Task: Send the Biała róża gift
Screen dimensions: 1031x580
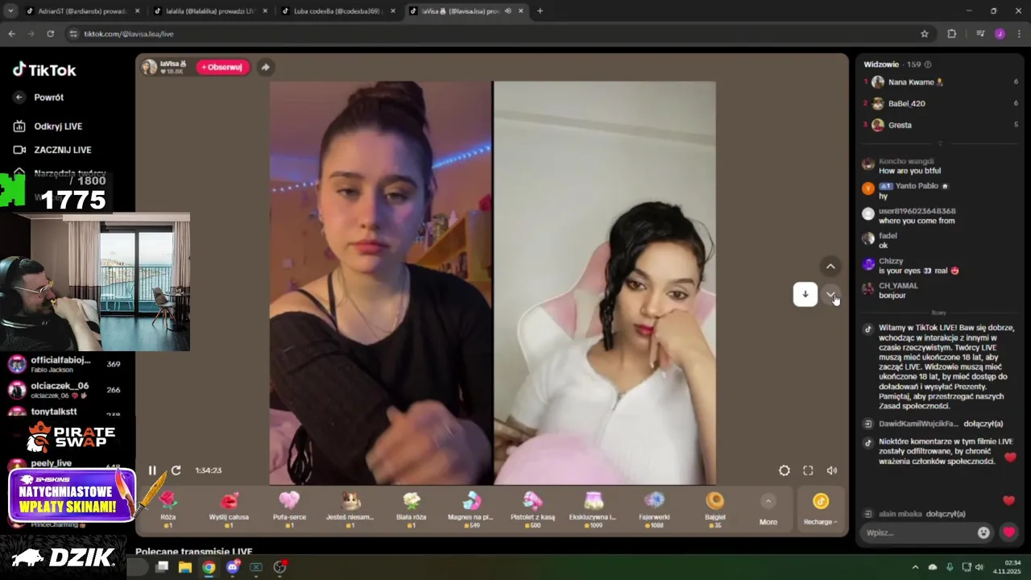Action: [411, 509]
